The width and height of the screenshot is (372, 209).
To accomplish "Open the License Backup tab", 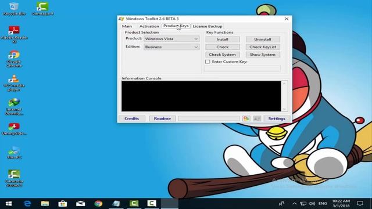I will point(208,26).
